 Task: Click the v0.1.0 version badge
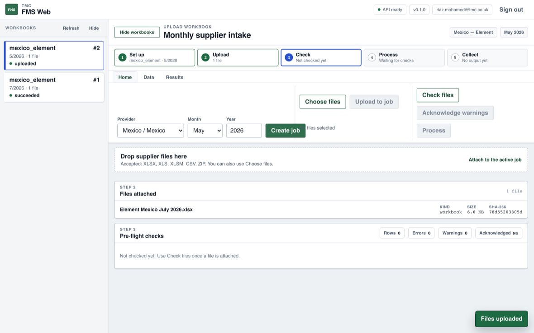tap(419, 9)
